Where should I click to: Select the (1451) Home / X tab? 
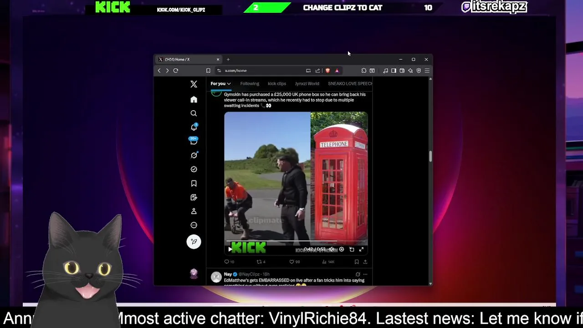[189, 59]
